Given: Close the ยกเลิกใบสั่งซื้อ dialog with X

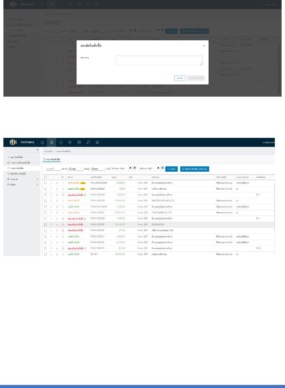Looking at the screenshot, I should 204,46.
